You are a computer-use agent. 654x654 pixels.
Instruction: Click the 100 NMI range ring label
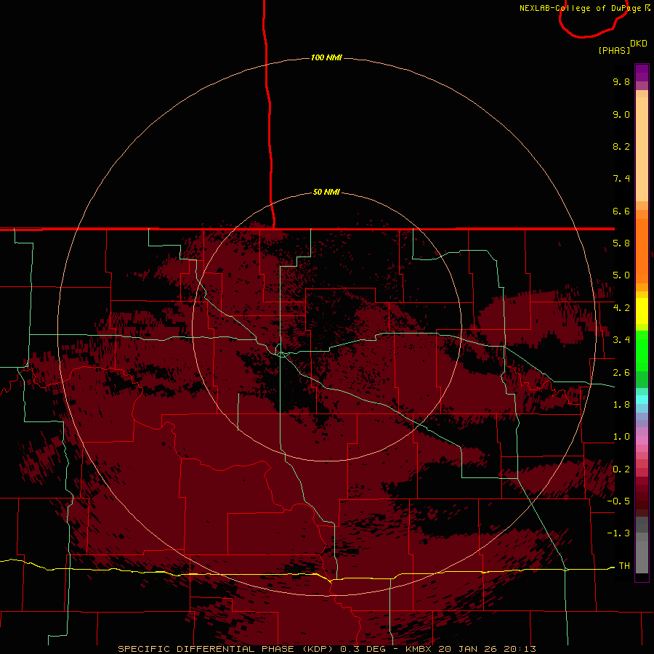[x=326, y=57]
